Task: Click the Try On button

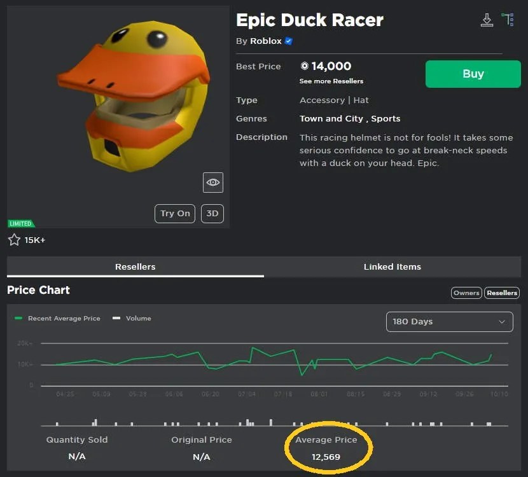Action: (175, 214)
